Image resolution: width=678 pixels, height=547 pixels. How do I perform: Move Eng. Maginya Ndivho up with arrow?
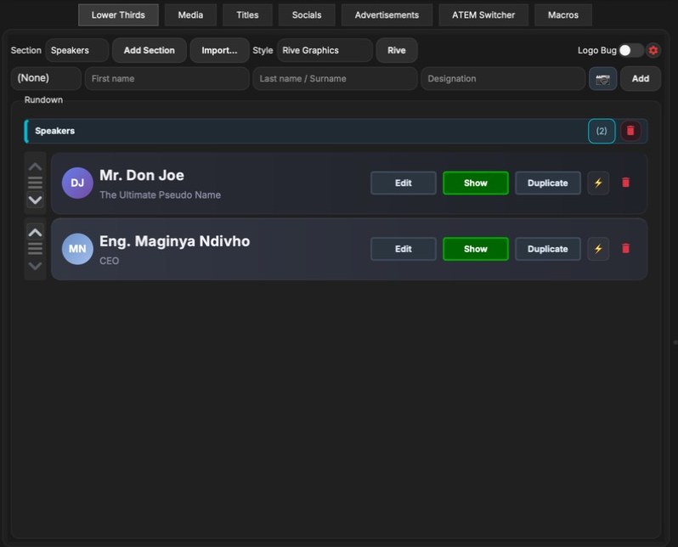(x=35, y=232)
